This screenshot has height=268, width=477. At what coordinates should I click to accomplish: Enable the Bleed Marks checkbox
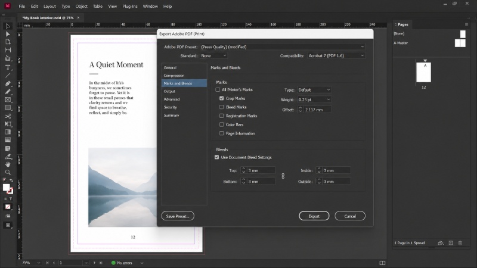point(221,107)
